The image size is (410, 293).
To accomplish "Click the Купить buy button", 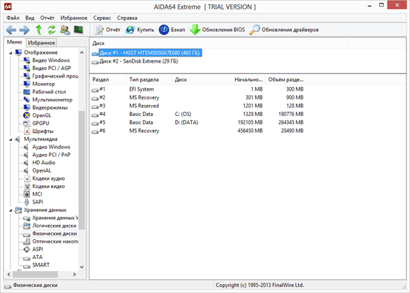I will pos(139,30).
